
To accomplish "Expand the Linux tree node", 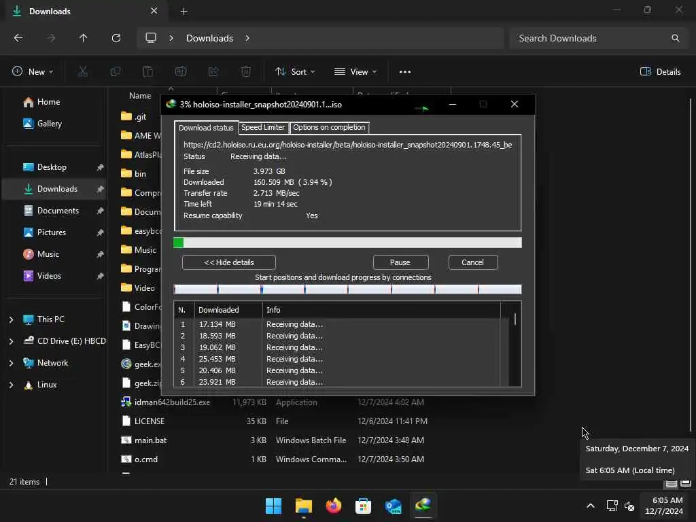I will [x=11, y=385].
